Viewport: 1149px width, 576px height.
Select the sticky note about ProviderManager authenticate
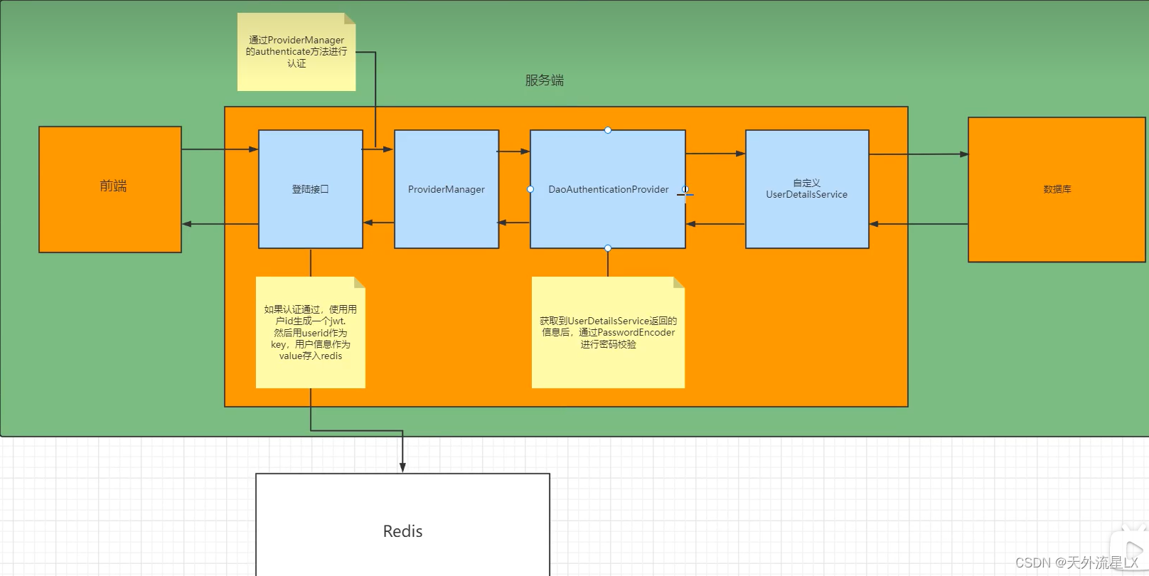[x=296, y=52]
